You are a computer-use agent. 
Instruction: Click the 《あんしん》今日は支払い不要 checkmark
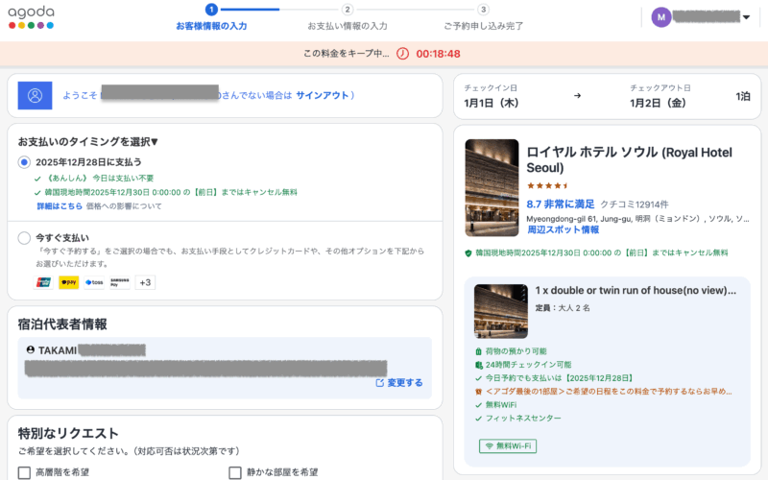(37, 179)
